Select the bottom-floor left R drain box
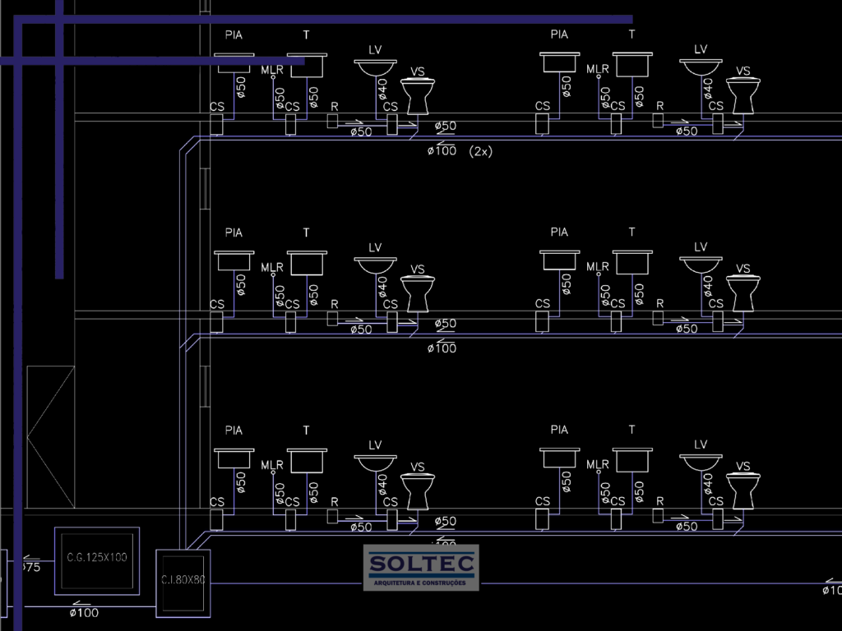The image size is (842, 631). (x=332, y=516)
